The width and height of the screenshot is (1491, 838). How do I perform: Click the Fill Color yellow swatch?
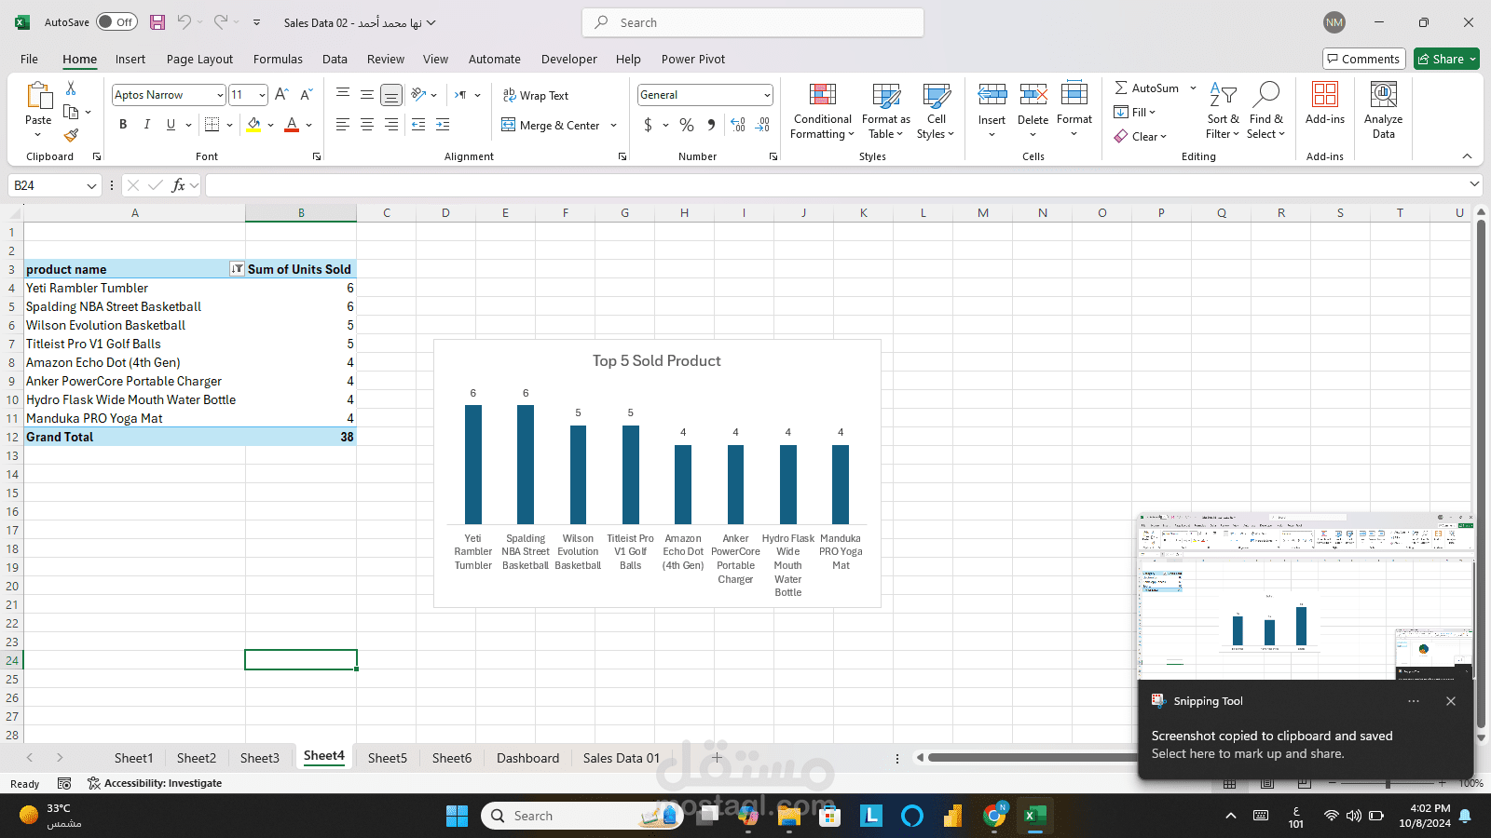pyautogui.click(x=253, y=125)
